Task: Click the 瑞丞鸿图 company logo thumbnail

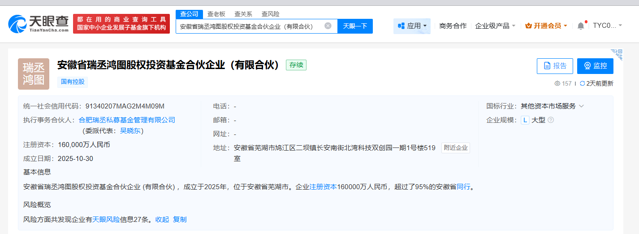Action: pos(34,74)
